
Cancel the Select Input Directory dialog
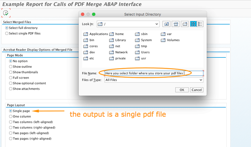197,90
